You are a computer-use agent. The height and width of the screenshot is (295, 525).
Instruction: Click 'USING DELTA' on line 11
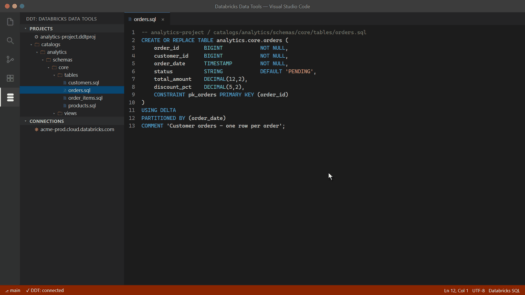click(x=158, y=110)
